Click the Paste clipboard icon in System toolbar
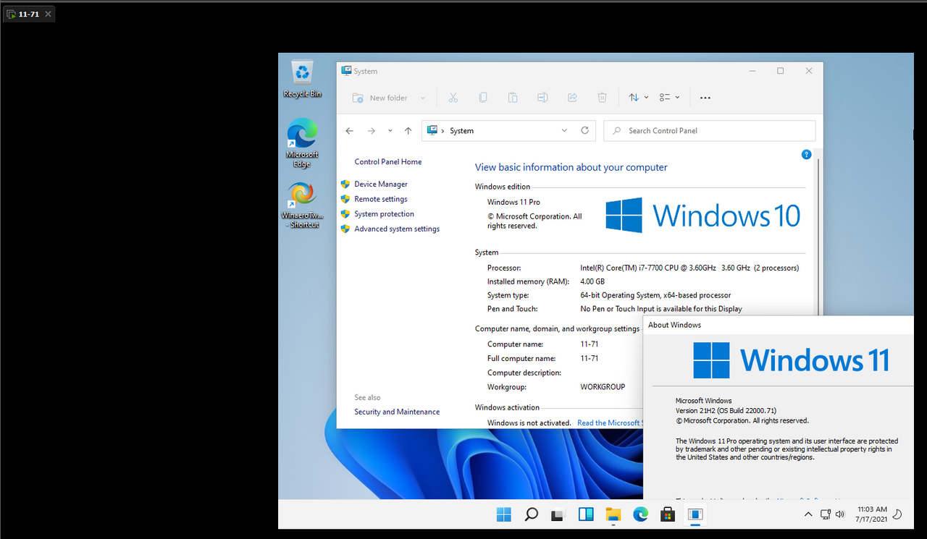Viewport: 927px width, 539px height. click(513, 98)
